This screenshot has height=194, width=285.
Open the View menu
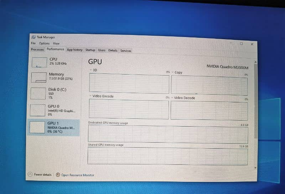(x=56, y=44)
